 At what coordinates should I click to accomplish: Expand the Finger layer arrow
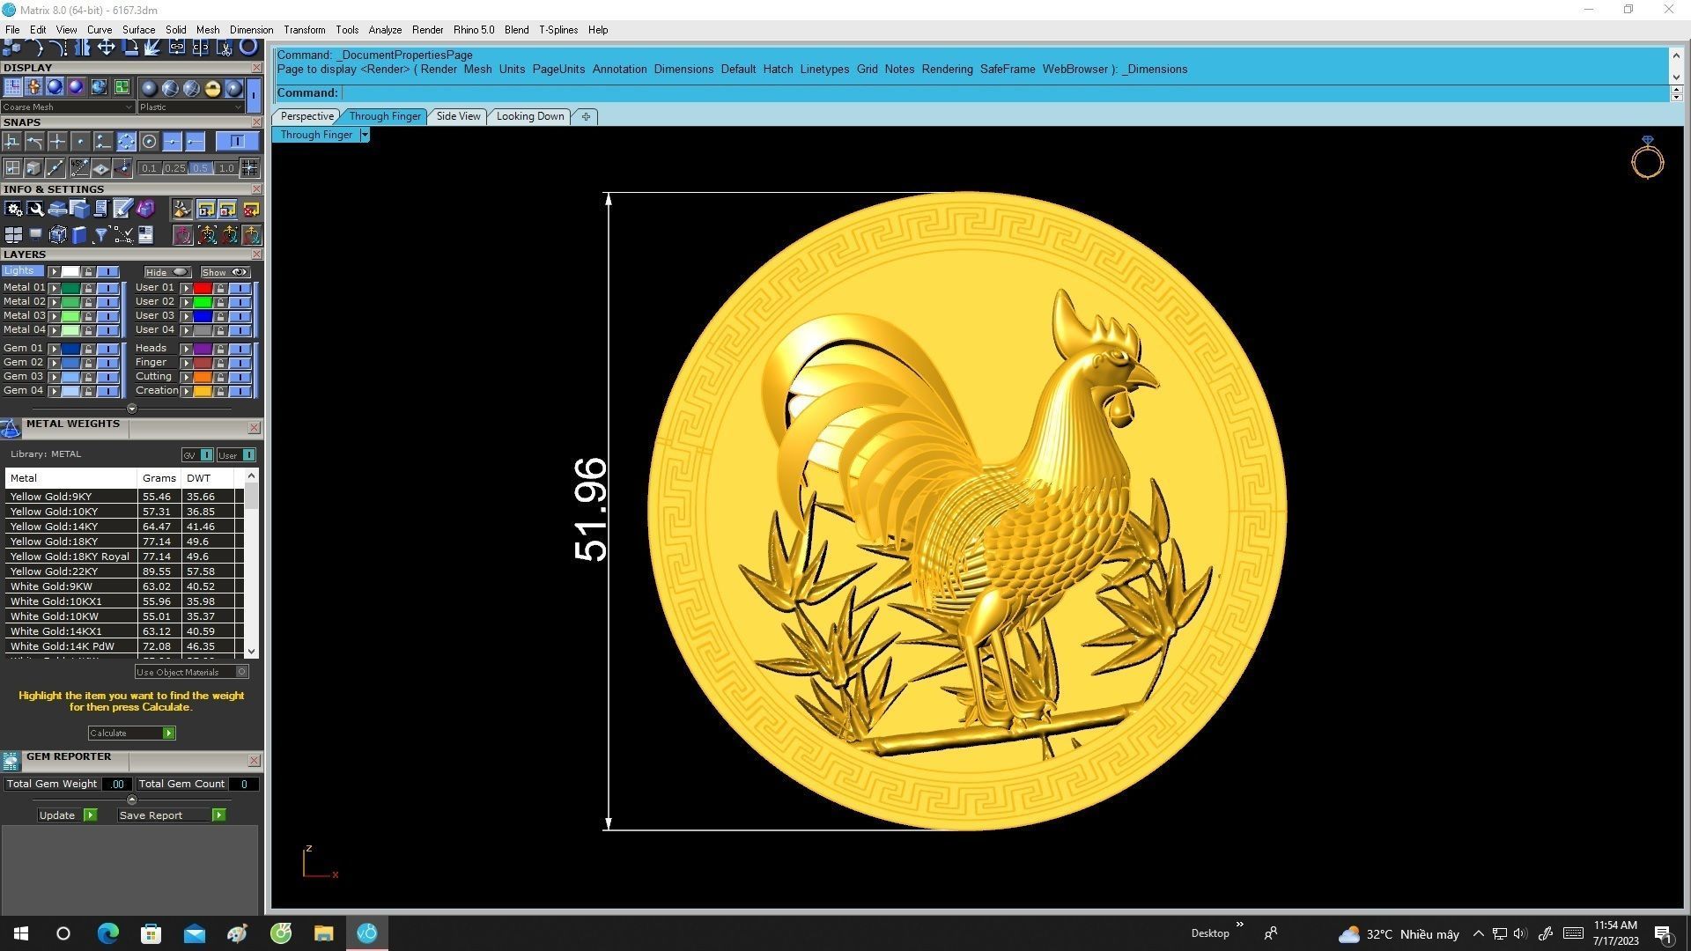point(186,363)
